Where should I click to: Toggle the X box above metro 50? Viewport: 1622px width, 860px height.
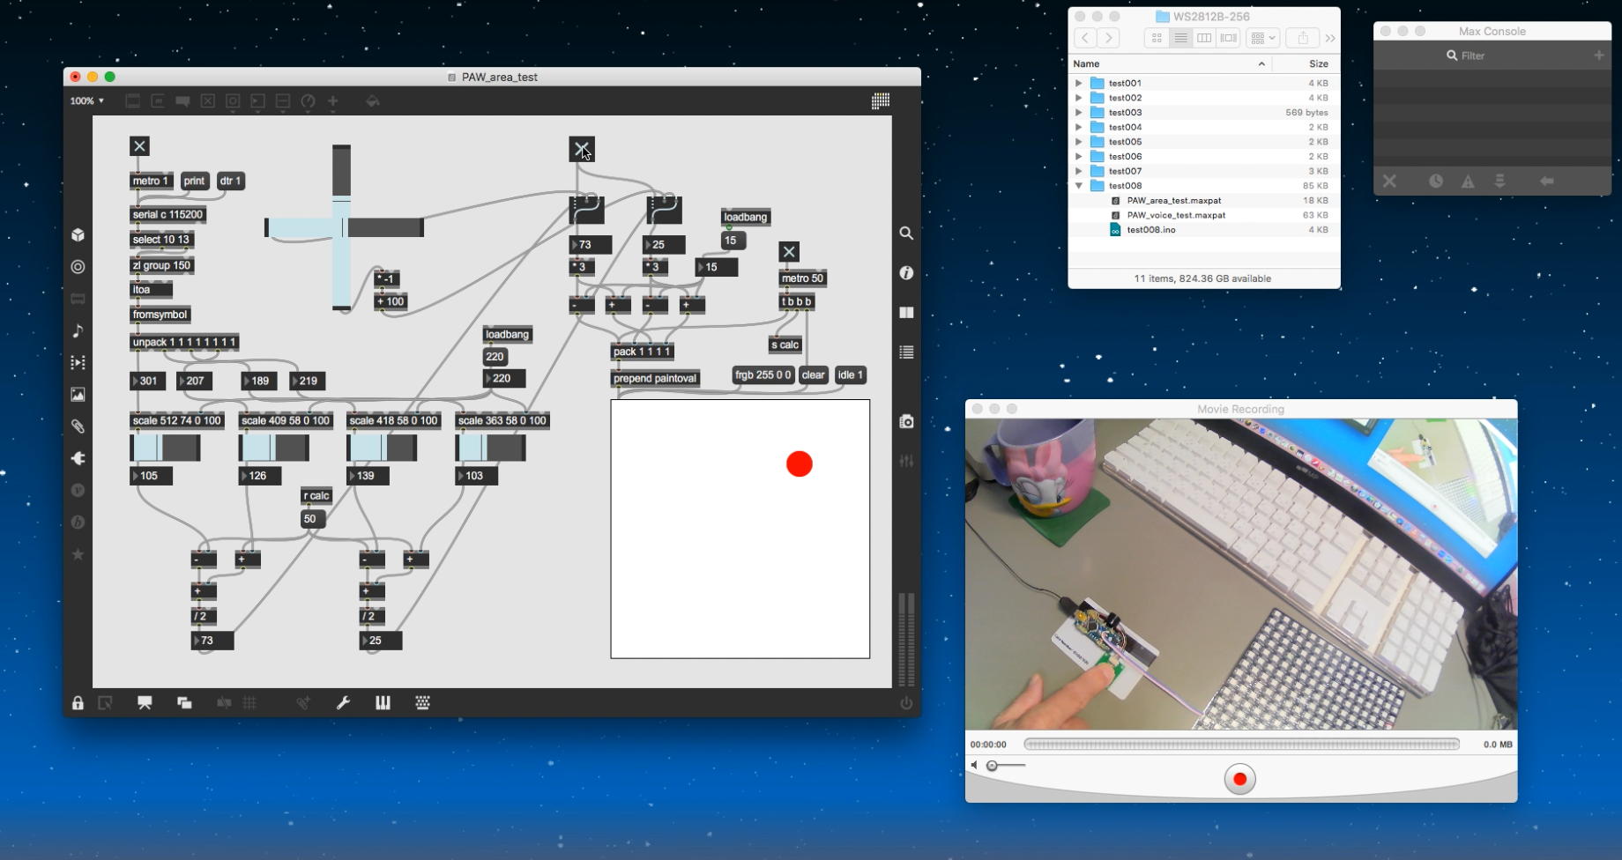point(789,252)
